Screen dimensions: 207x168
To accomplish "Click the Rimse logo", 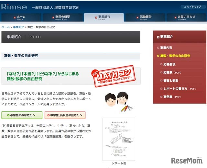I will click(14, 7).
